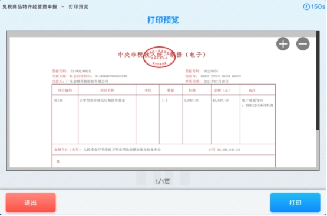Click the 1/1页 page indicator
Screen dimensions: 327x216
pyautogui.click(x=163, y=181)
